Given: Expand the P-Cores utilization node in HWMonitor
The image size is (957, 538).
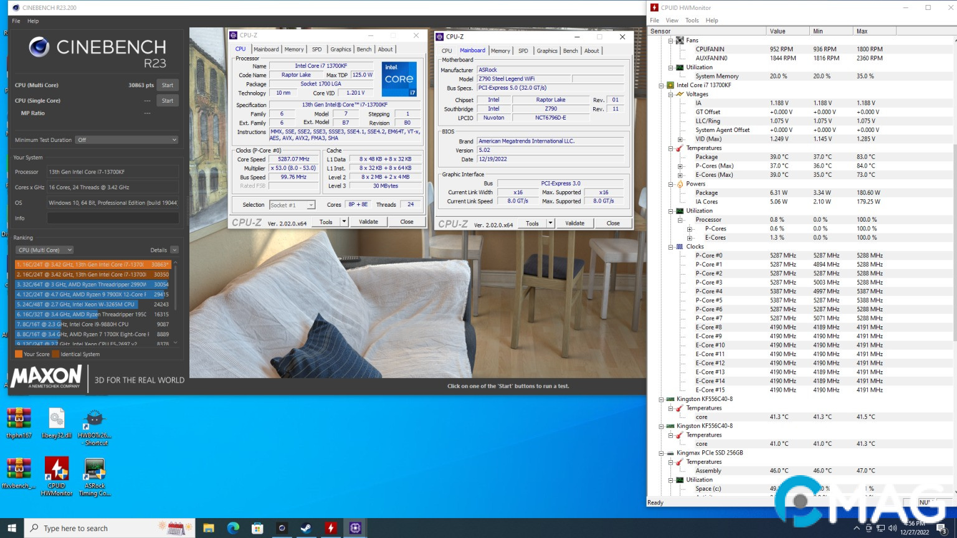Looking at the screenshot, I should [690, 229].
